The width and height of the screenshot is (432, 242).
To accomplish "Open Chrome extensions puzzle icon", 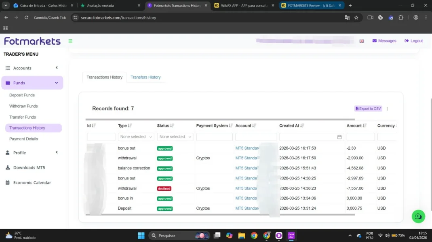I will [x=401, y=18].
